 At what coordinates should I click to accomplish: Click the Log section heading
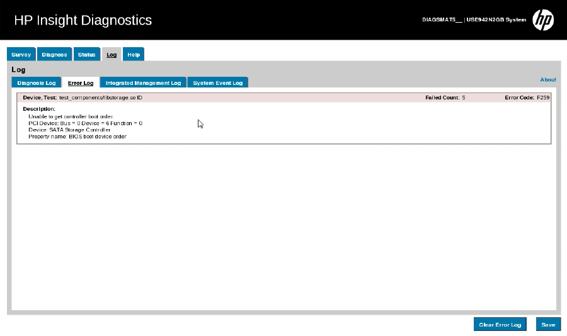(x=18, y=70)
